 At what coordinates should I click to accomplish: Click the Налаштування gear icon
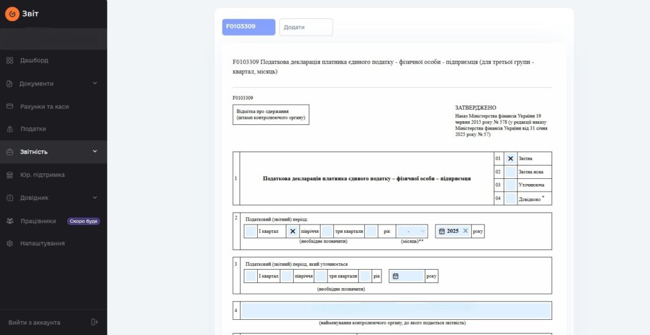point(10,244)
